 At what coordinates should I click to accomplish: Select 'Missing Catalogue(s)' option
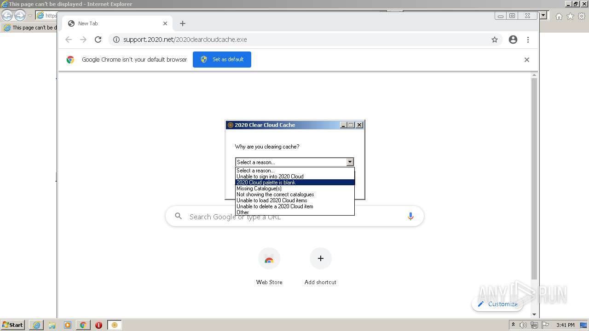[295, 188]
